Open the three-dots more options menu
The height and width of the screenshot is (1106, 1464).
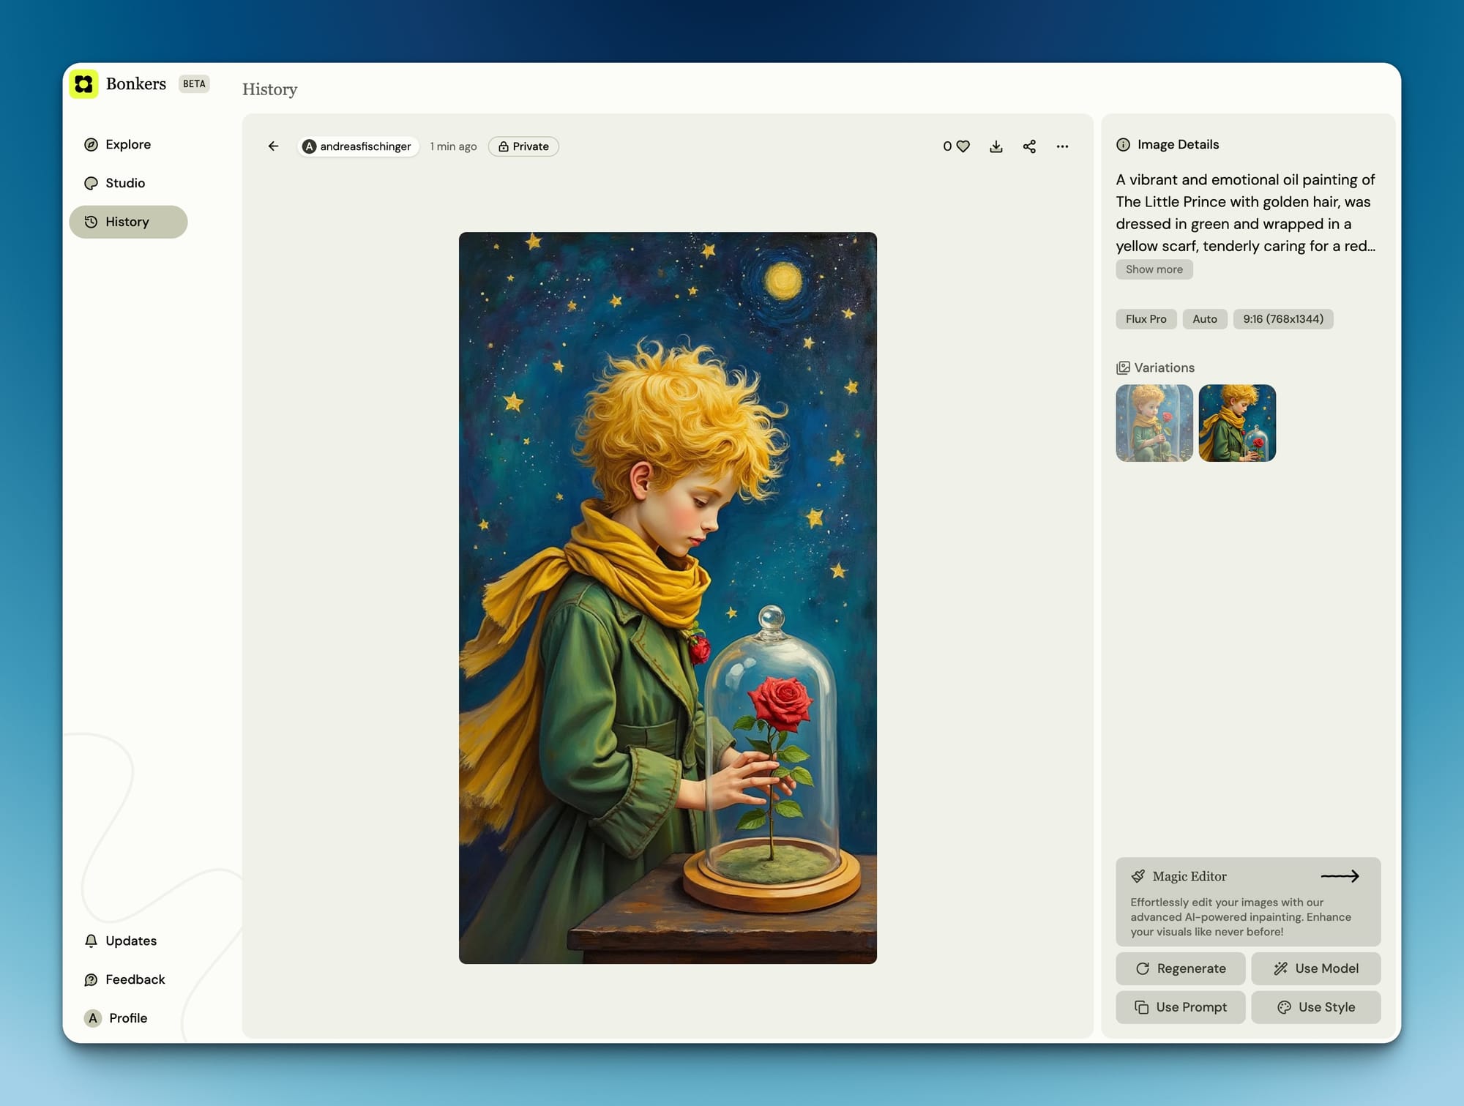point(1062,146)
